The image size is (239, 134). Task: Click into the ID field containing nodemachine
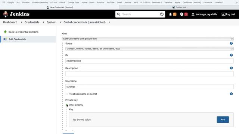149,61
